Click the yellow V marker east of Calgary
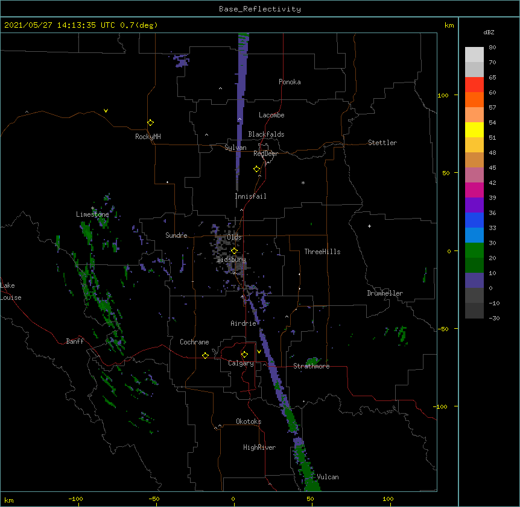Screen dimensions: 520x507 tap(259, 352)
